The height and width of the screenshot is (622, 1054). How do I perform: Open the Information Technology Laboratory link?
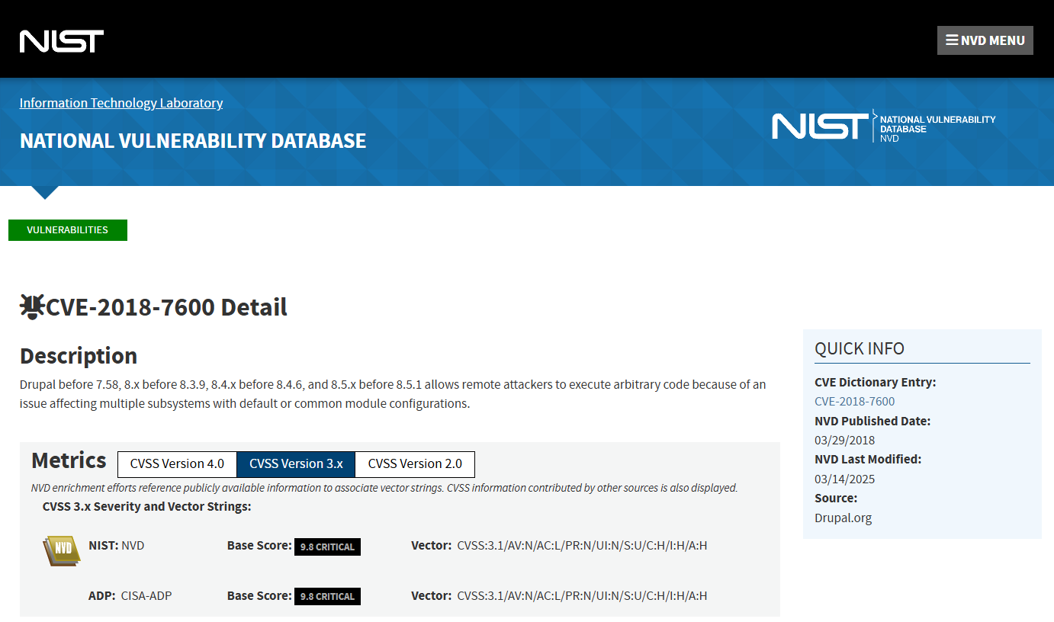click(121, 103)
